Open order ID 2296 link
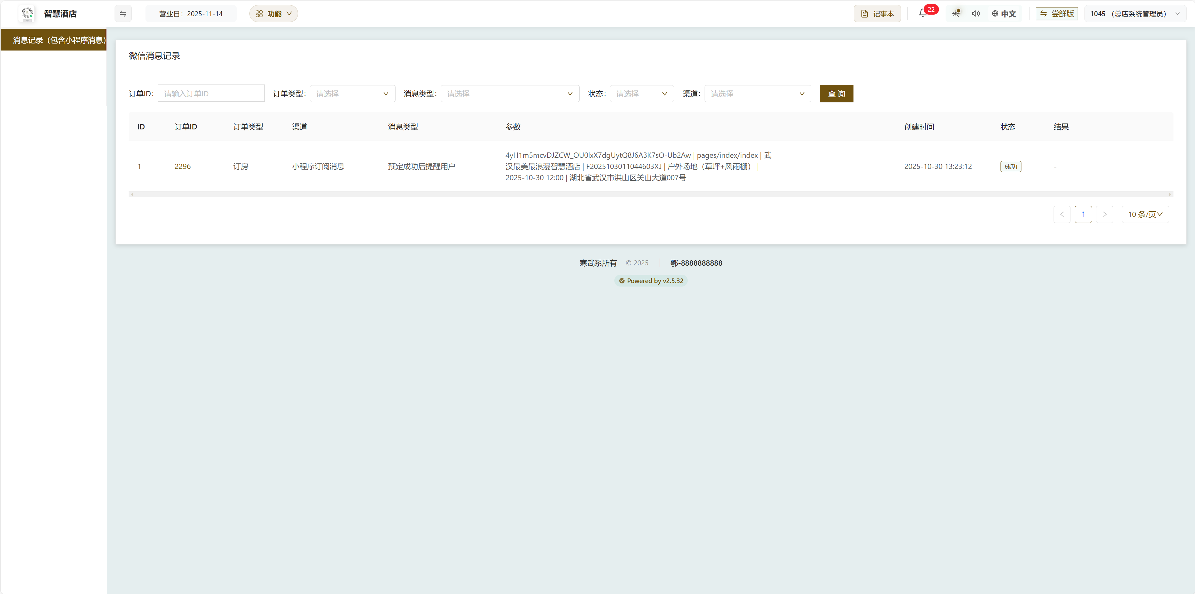 (x=182, y=166)
